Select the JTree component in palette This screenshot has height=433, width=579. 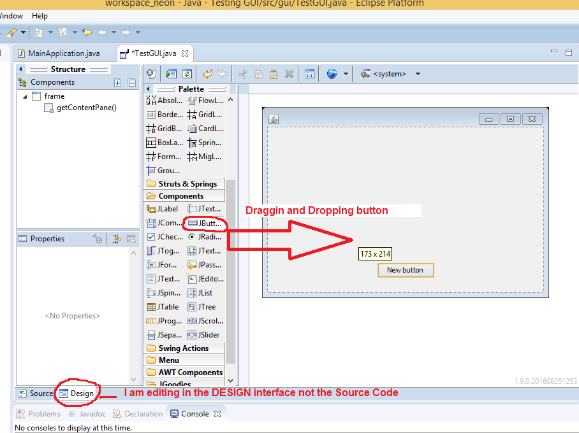click(204, 307)
